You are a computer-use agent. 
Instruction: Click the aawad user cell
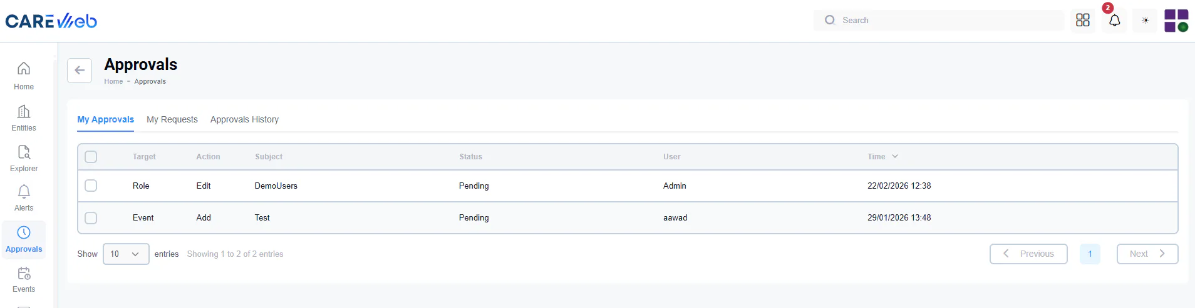(675, 217)
